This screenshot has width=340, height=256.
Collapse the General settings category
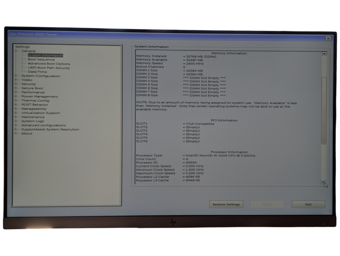pos(16,51)
